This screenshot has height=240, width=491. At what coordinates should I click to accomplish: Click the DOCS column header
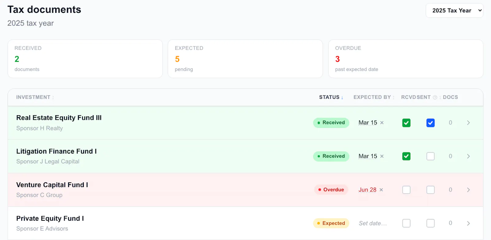(x=450, y=97)
